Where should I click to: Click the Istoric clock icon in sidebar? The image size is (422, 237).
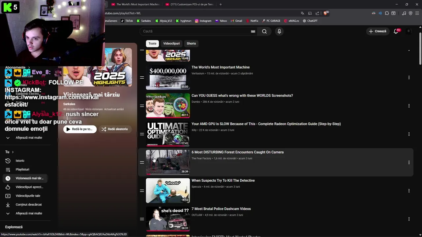pyautogui.click(x=8, y=161)
